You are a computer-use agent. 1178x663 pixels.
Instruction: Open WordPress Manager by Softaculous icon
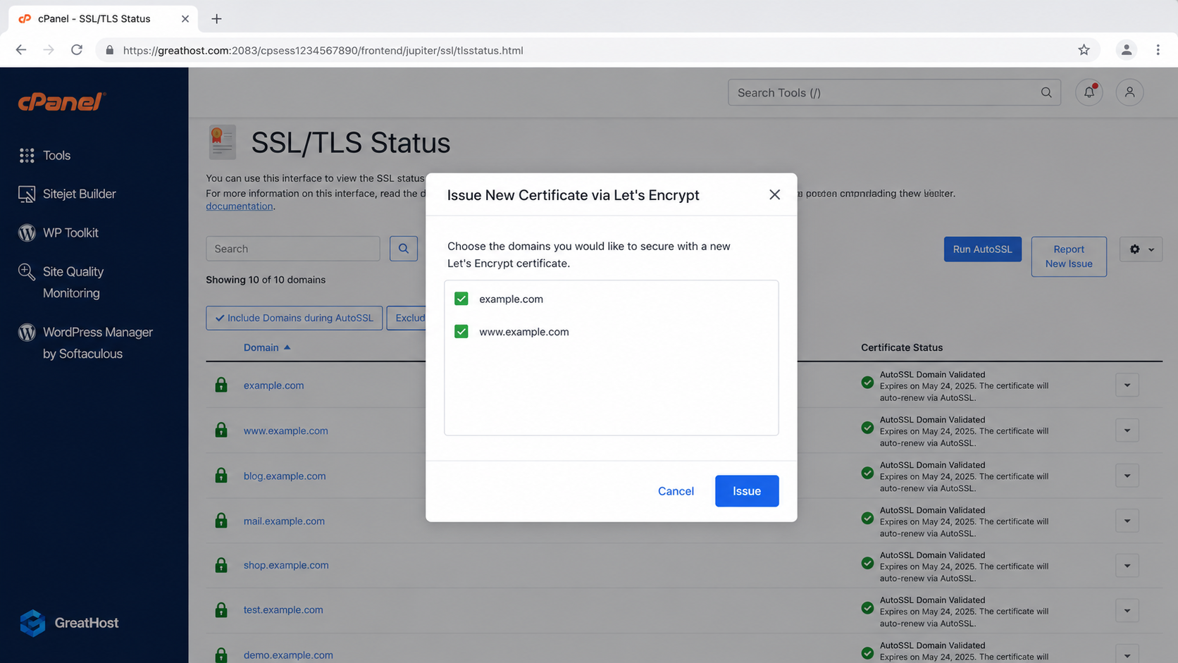27,332
